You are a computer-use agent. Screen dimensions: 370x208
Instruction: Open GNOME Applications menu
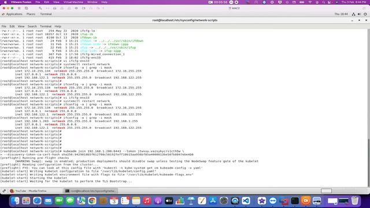point(14,14)
